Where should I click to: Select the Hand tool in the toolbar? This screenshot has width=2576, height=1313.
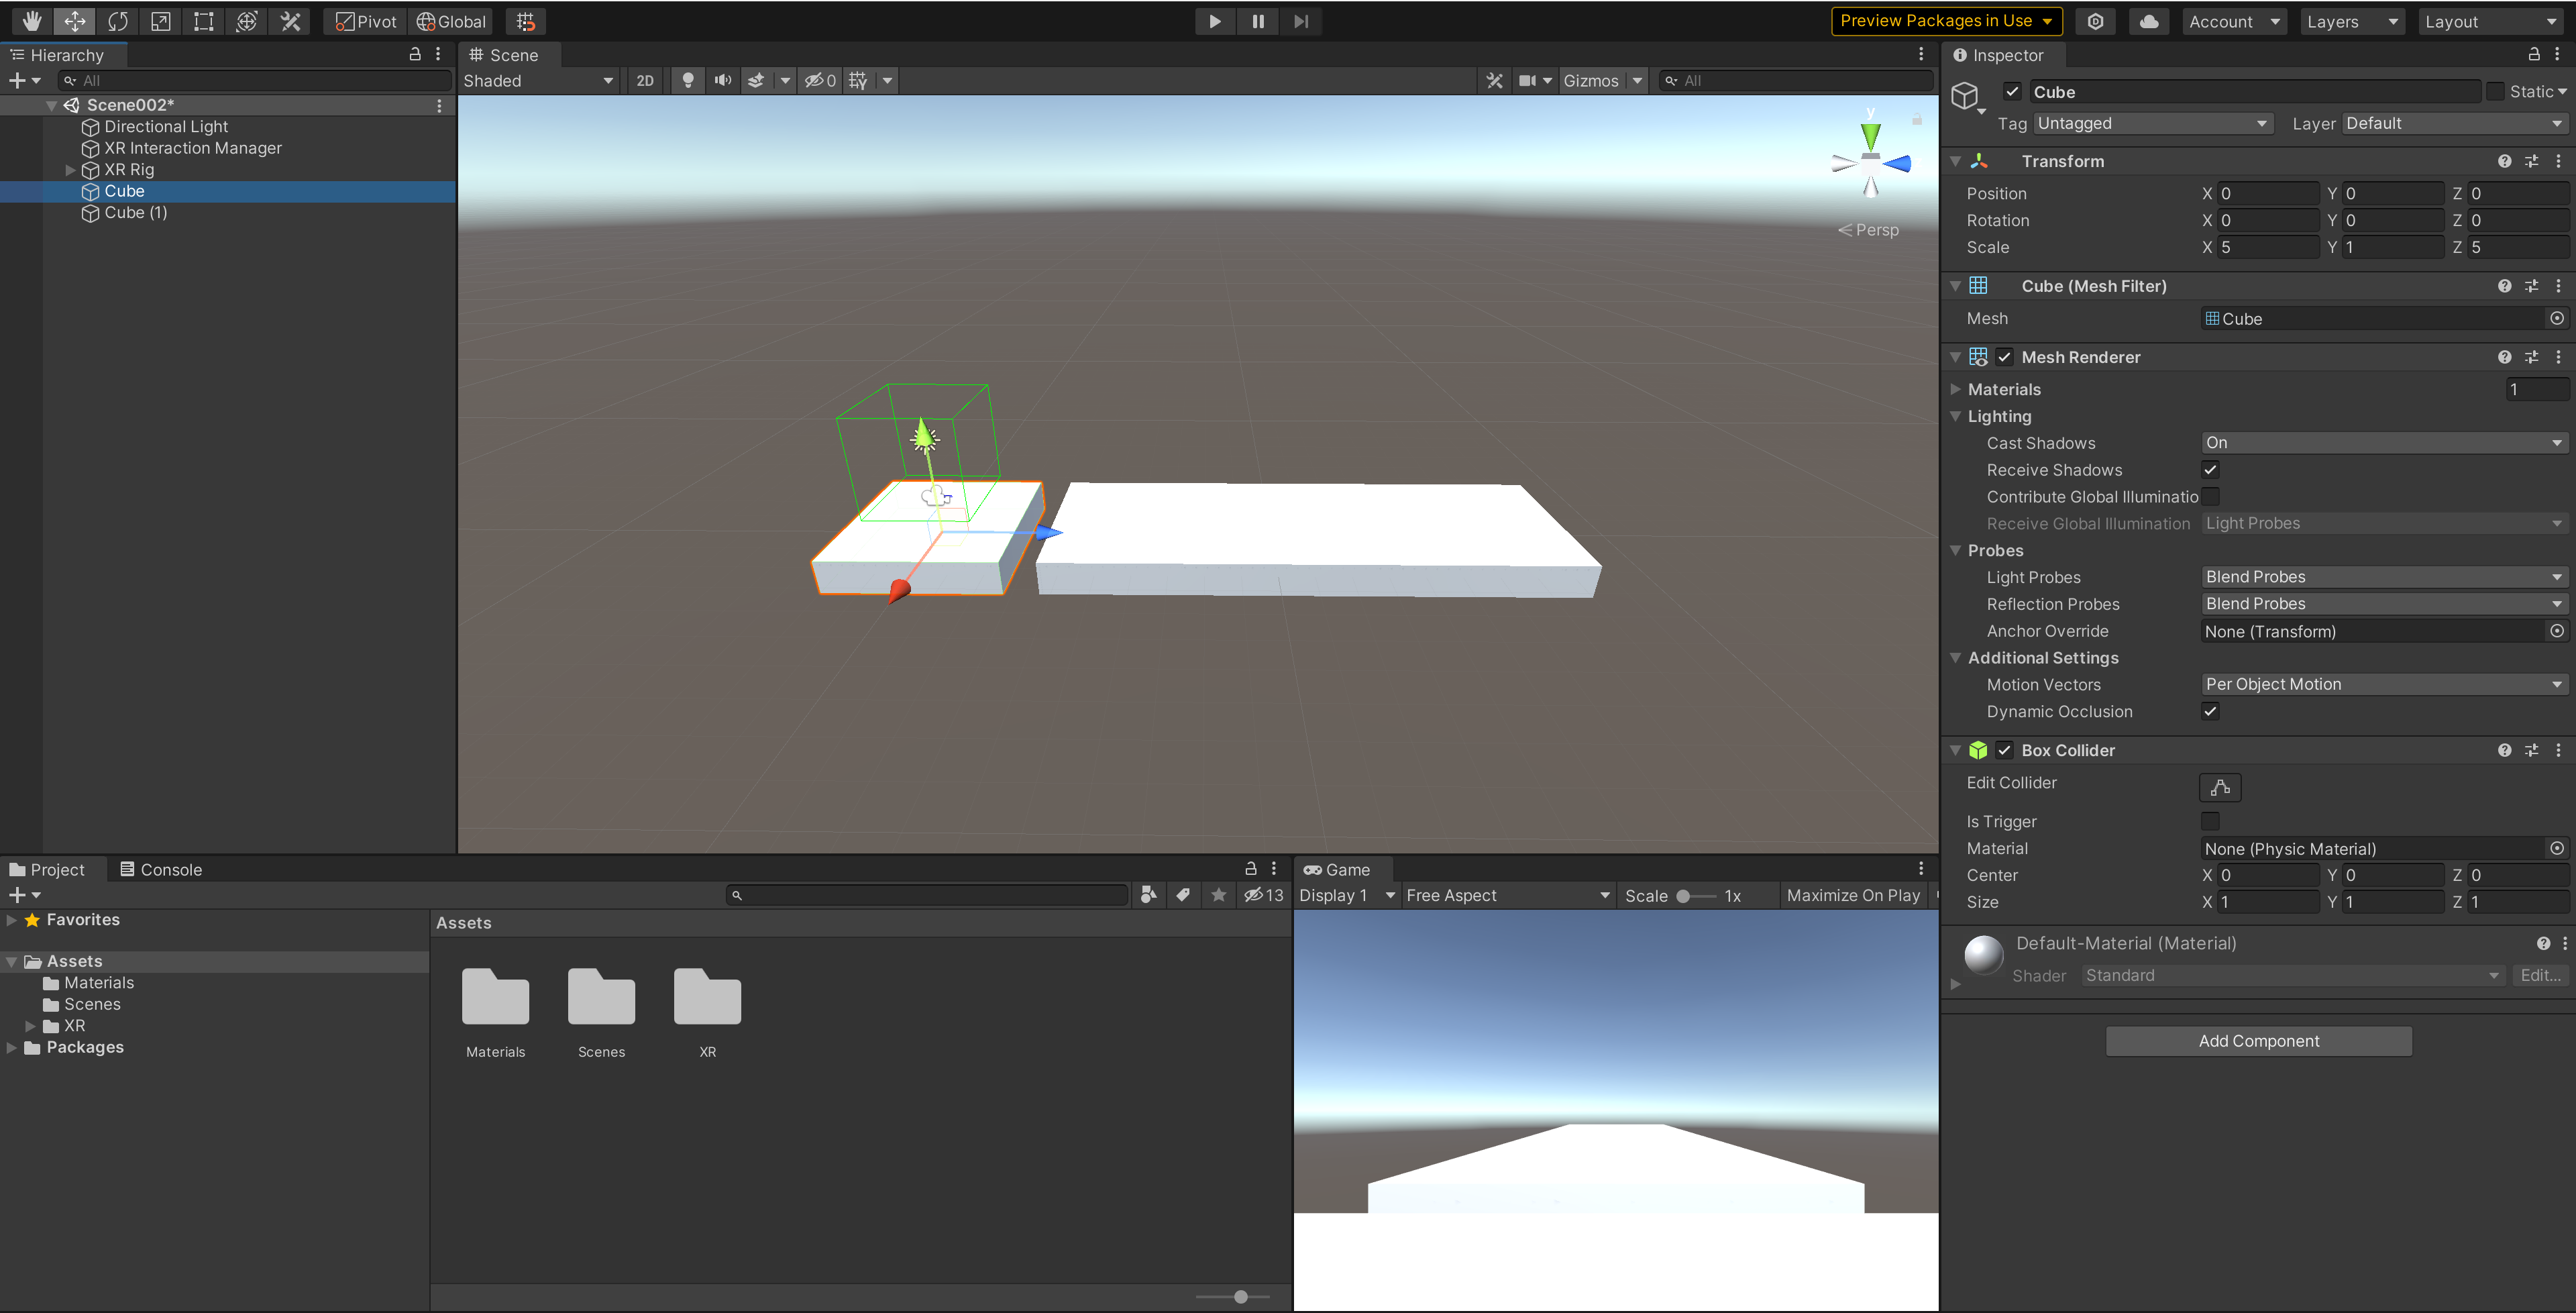pyautogui.click(x=32, y=21)
